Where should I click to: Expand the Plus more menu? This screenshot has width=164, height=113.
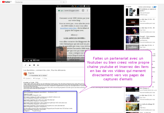tap(45, 78)
